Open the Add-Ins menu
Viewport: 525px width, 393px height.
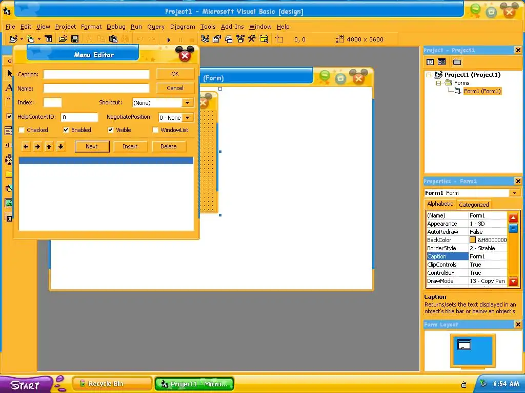click(x=232, y=27)
